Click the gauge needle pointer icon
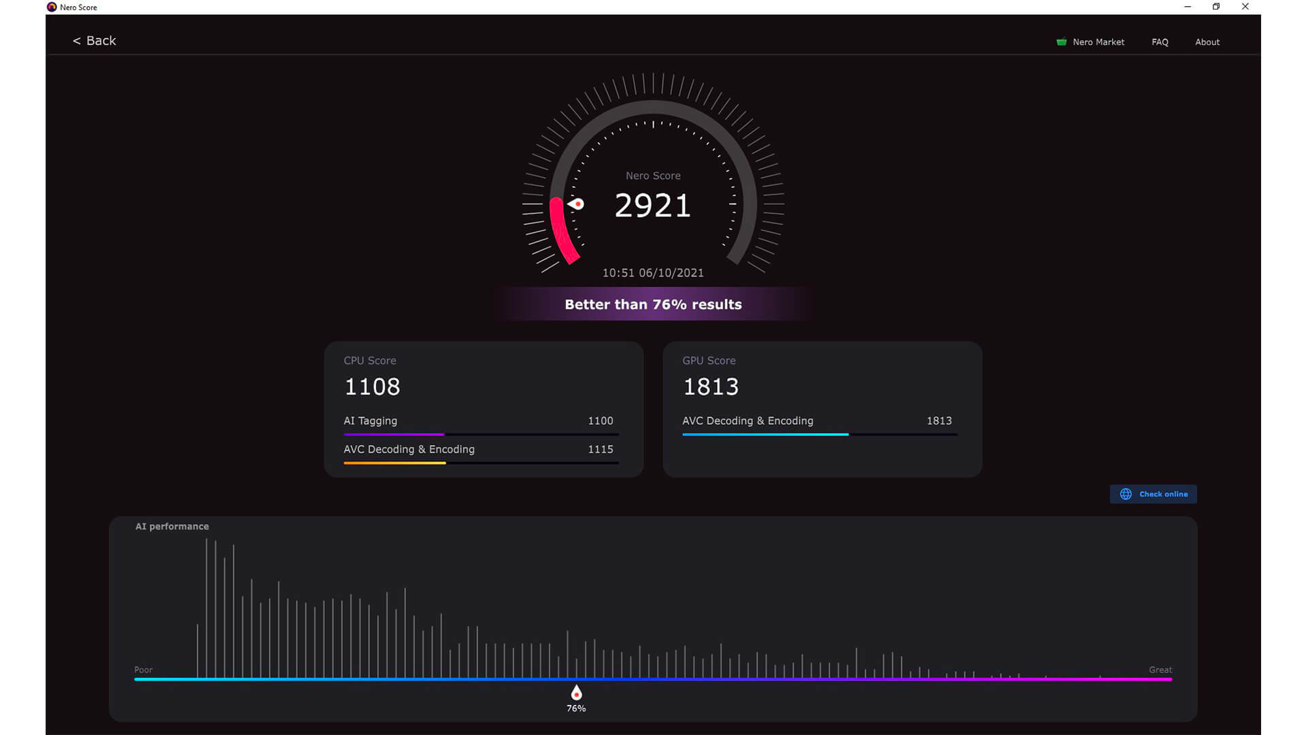The width and height of the screenshot is (1306, 735). coord(576,203)
